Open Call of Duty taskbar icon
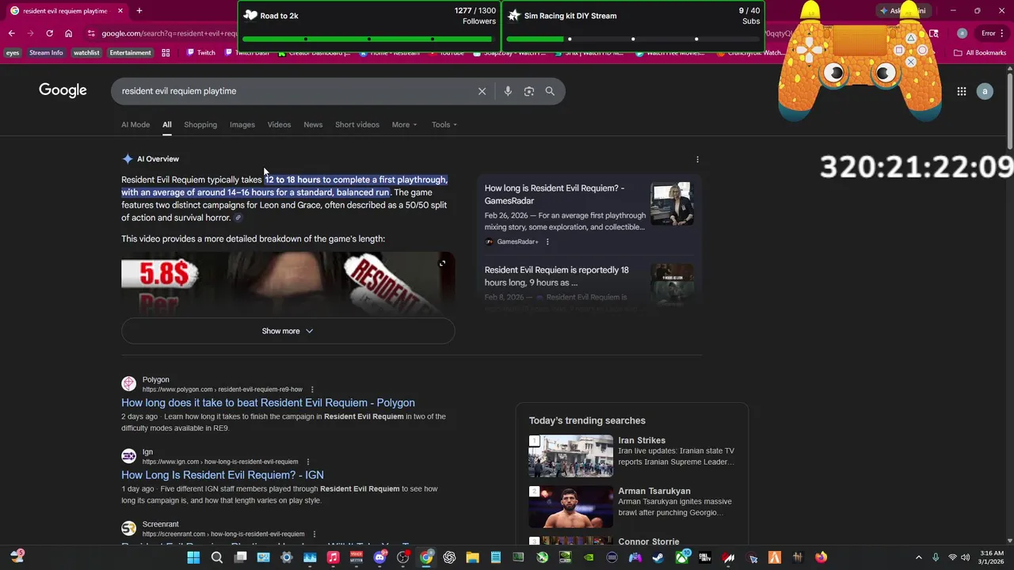1014x570 pixels. click(704, 557)
